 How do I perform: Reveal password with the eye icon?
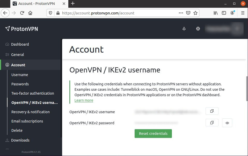click(227, 123)
